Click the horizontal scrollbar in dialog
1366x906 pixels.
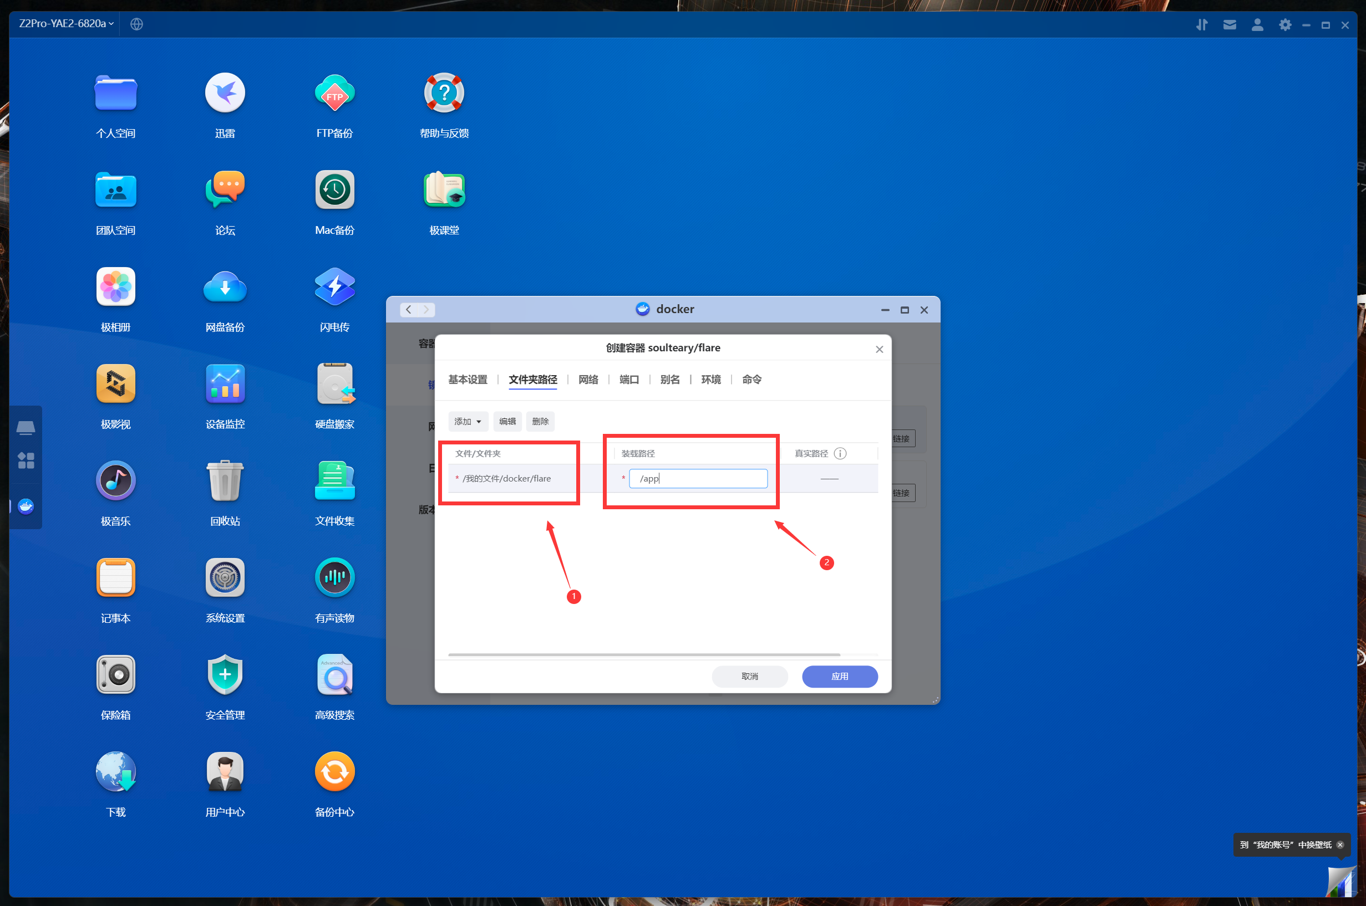pyautogui.click(x=644, y=654)
